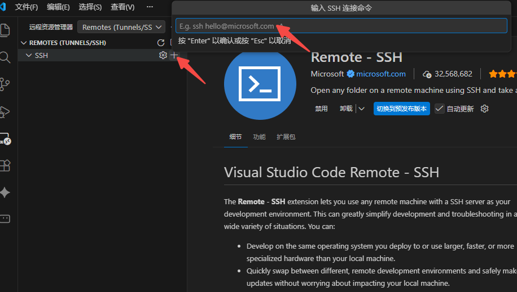The height and width of the screenshot is (292, 517).
Task: Open SSH config file with gear icon
Action: [163, 55]
